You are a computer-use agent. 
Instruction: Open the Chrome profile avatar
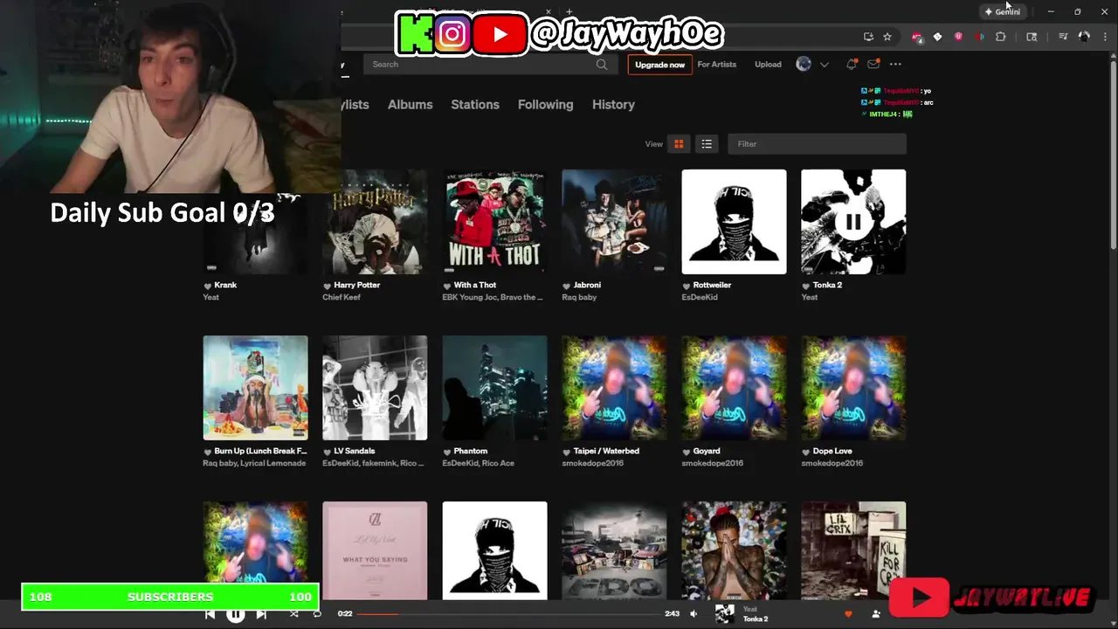1084,37
